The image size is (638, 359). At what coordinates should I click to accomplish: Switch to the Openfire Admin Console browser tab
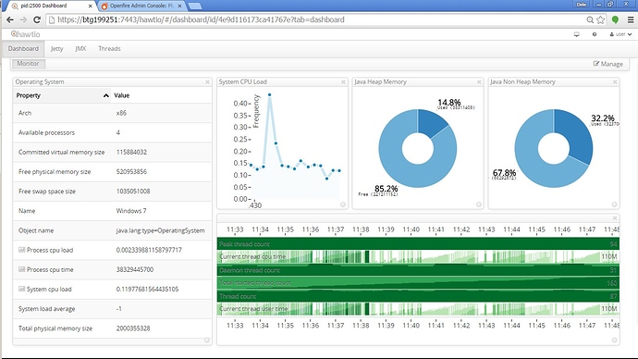[141, 6]
